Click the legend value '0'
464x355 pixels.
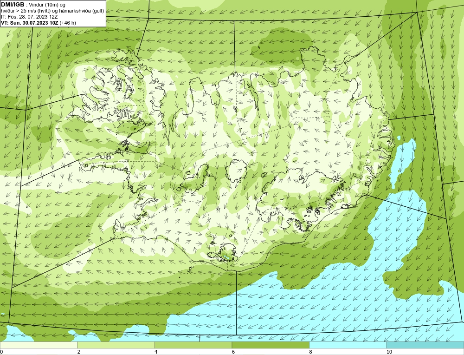pyautogui.click(x=1, y=352)
